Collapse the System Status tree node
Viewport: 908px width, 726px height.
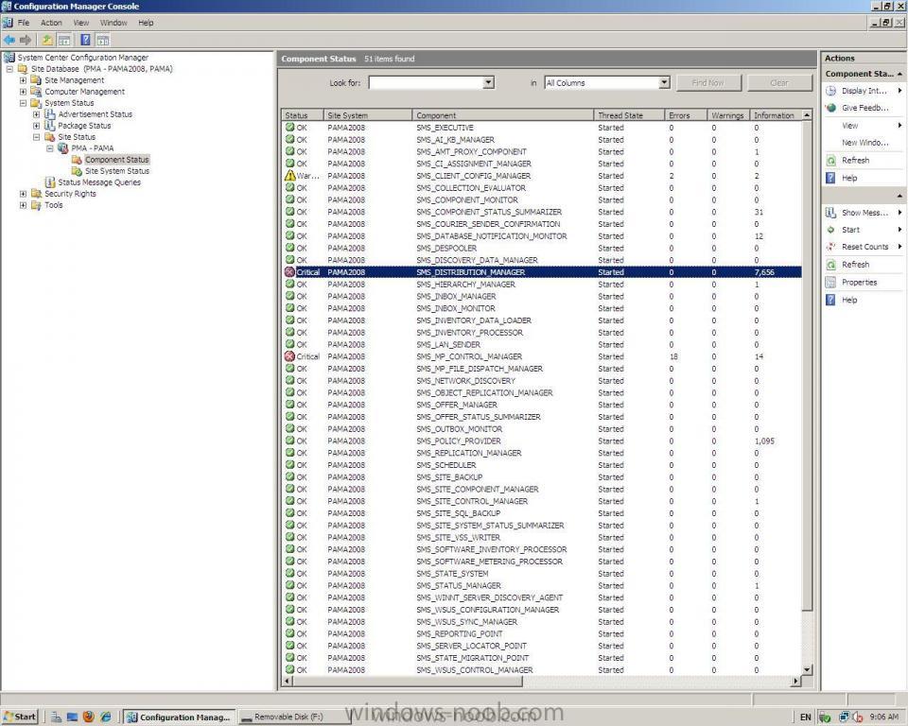[x=23, y=103]
